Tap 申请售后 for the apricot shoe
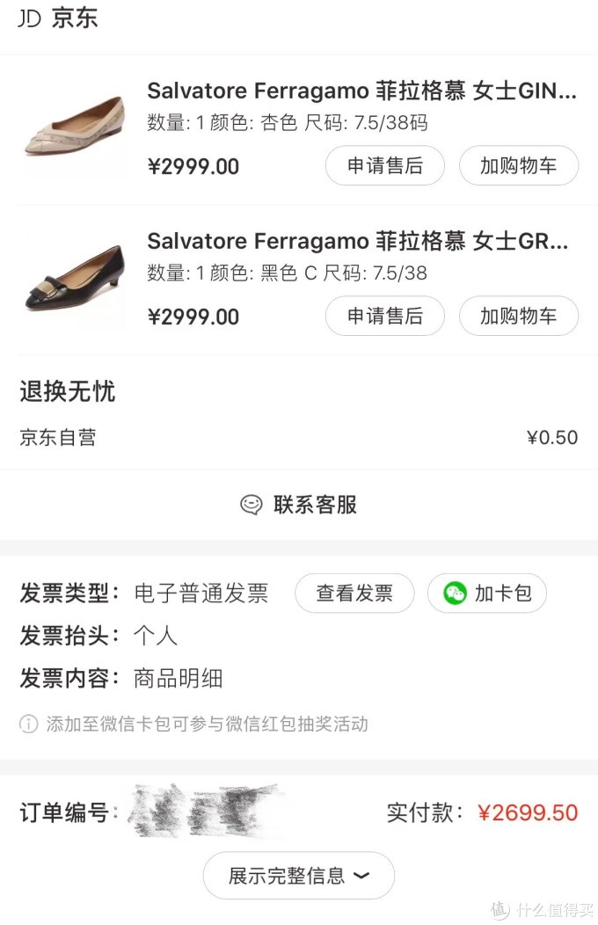Viewport: 598px width, 925px height. point(384,165)
